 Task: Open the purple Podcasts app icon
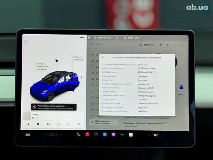[113, 135]
